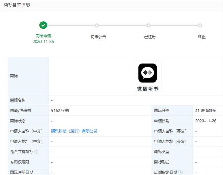This screenshot has width=223, height=175.
Task: Click the 已注册 step label
Action: pos(150,37)
